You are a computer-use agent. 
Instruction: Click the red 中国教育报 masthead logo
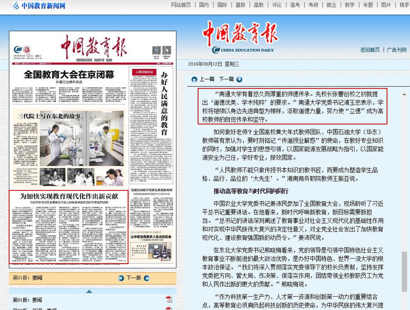240,33
